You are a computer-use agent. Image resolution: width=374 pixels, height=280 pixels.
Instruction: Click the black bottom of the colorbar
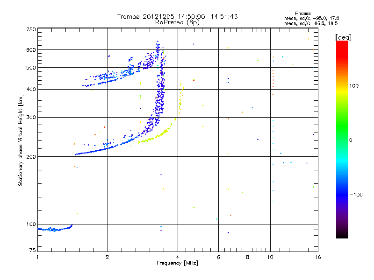[x=342, y=235]
